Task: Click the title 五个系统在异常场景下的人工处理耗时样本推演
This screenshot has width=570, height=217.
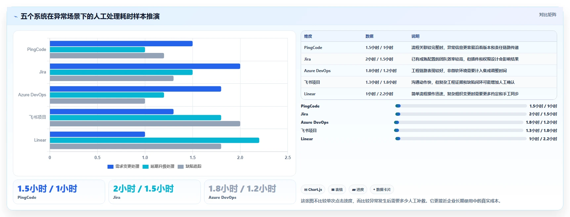Action: (90, 17)
